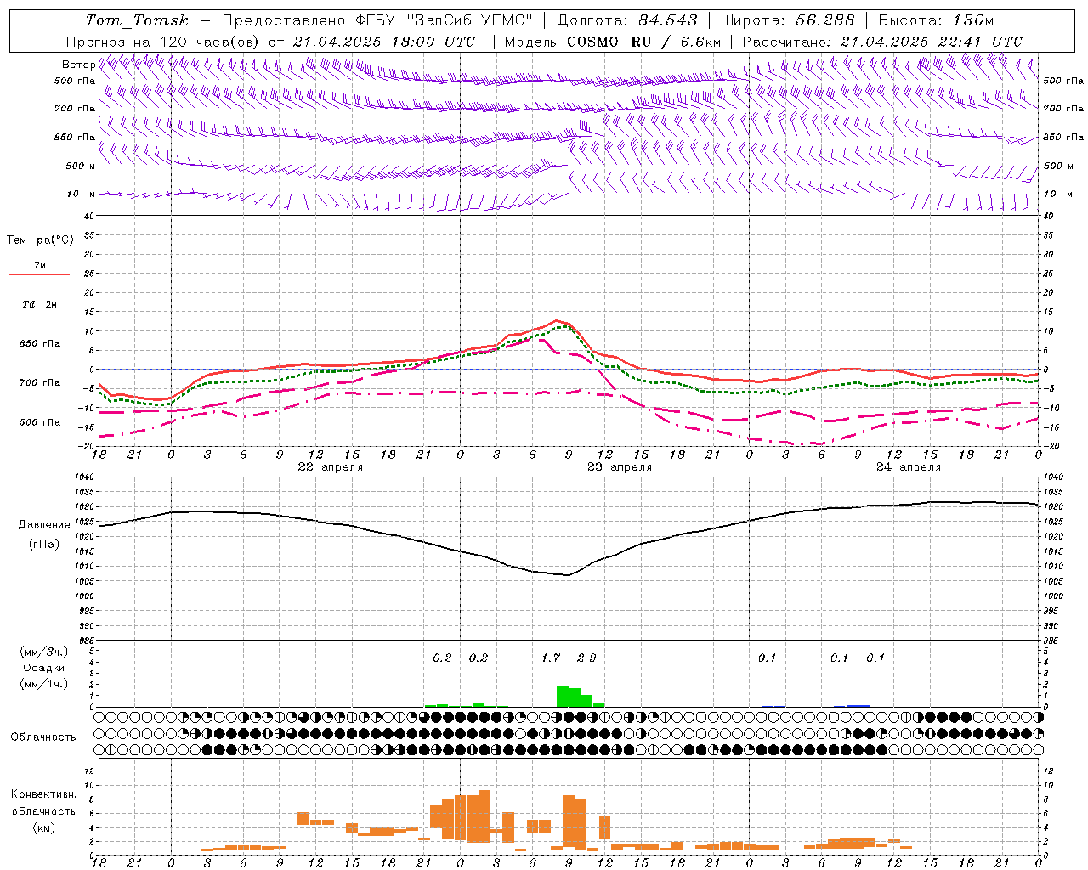The height and width of the screenshot is (870, 1088).
Task: Click the 'Td 2м' dew point legend entry
Action: point(39,304)
